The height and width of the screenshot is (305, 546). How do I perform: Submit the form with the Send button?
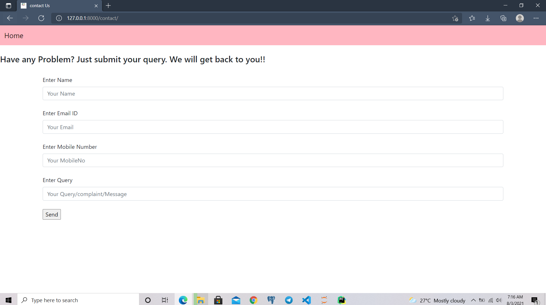pos(51,214)
